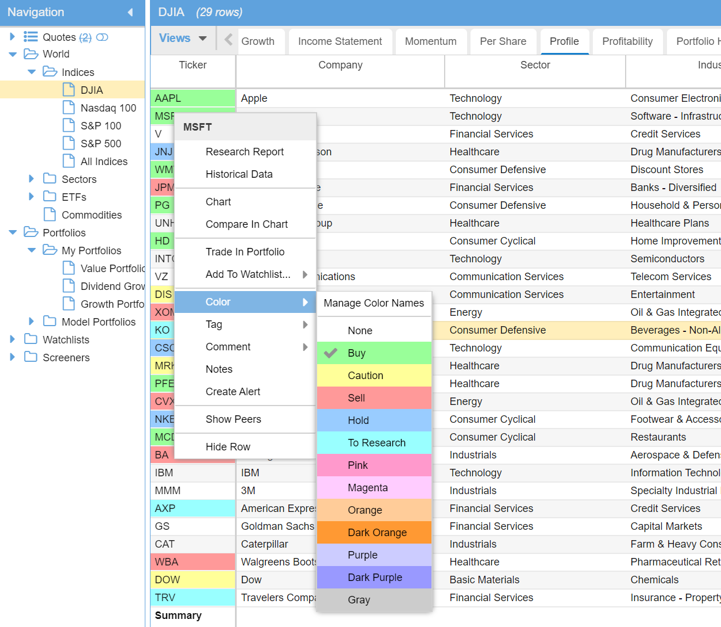The width and height of the screenshot is (721, 627).
Task: Collapse the My Portfolios tree node
Action: pos(32,250)
